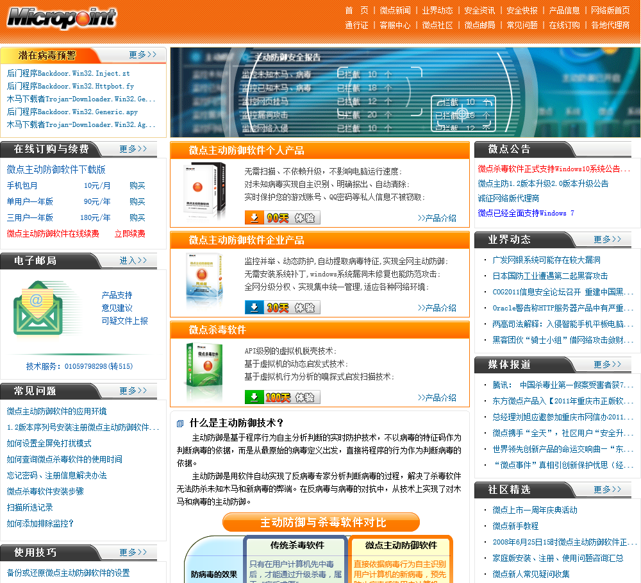Go to 各地代理商 in the navigation

point(610,26)
